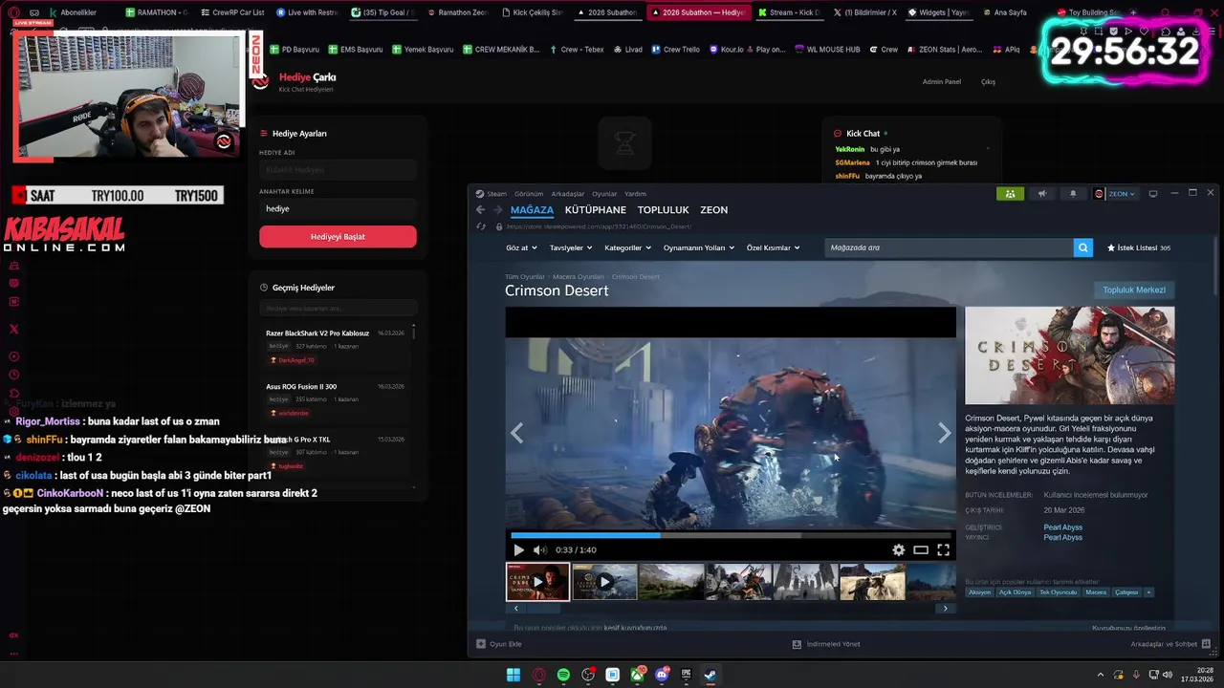Open the Arkadaşlar menu
Screen dimensions: 1224x688
point(567,194)
